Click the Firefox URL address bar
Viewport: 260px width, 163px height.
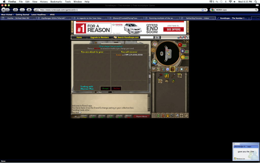point(120,10)
